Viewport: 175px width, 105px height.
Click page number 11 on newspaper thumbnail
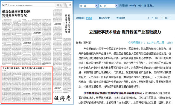[70, 5]
